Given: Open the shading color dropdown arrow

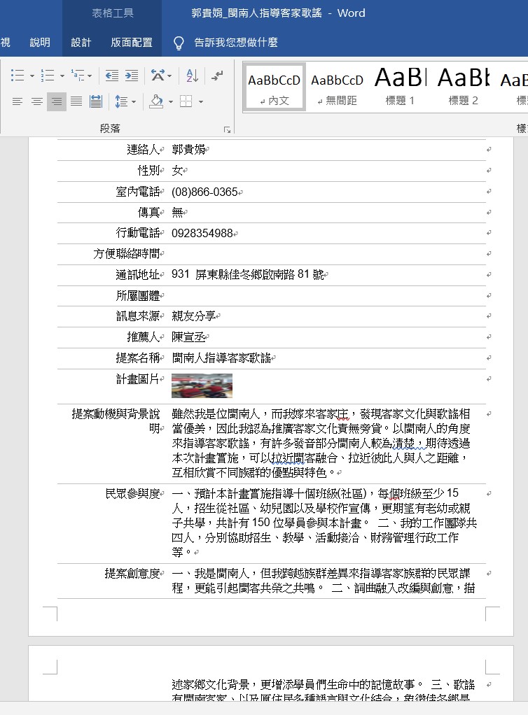Looking at the screenshot, I should (x=171, y=101).
